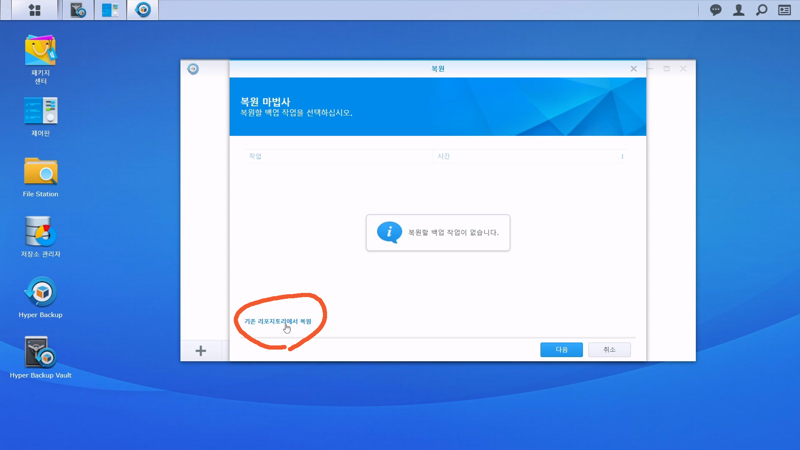Open the main menu grid icon
Screen dimensions: 800x450
35,10
